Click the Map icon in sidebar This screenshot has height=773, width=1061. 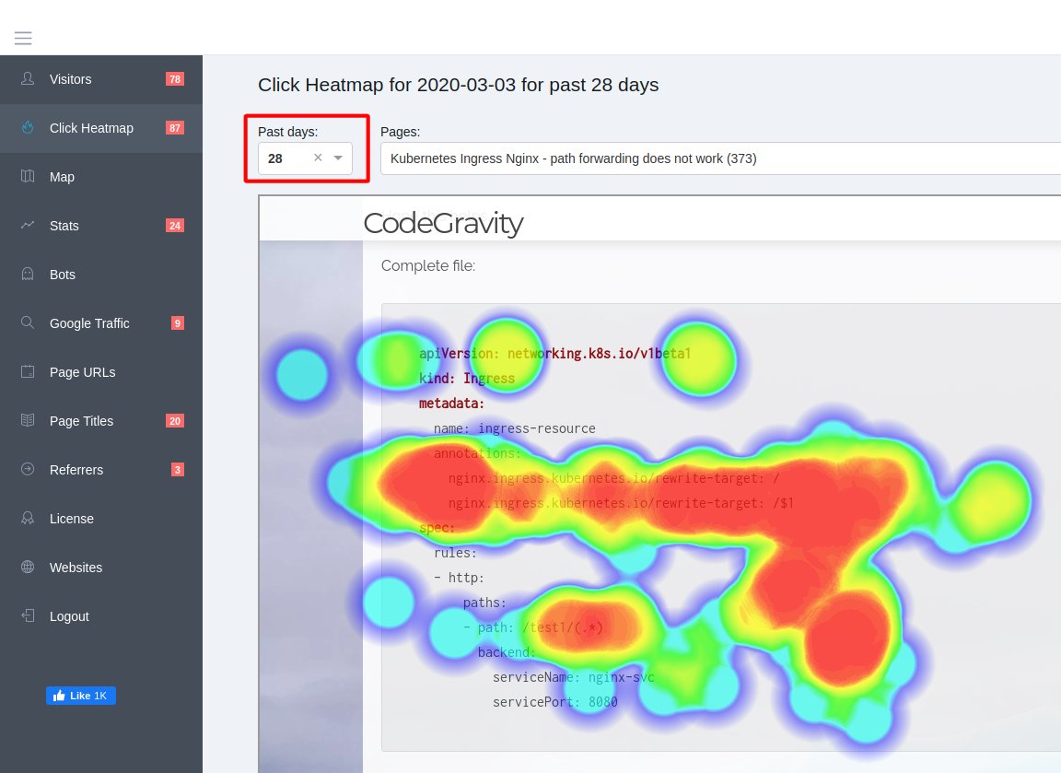coord(28,176)
